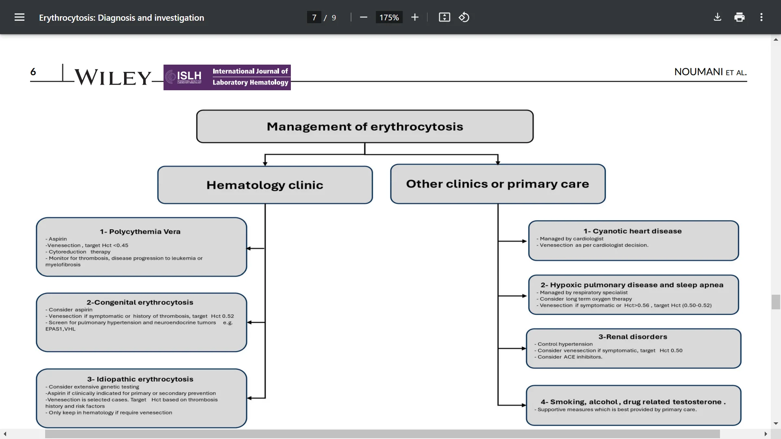Image resolution: width=781 pixels, height=439 pixels.
Task: Click the Supportive measures line
Action: (615, 410)
